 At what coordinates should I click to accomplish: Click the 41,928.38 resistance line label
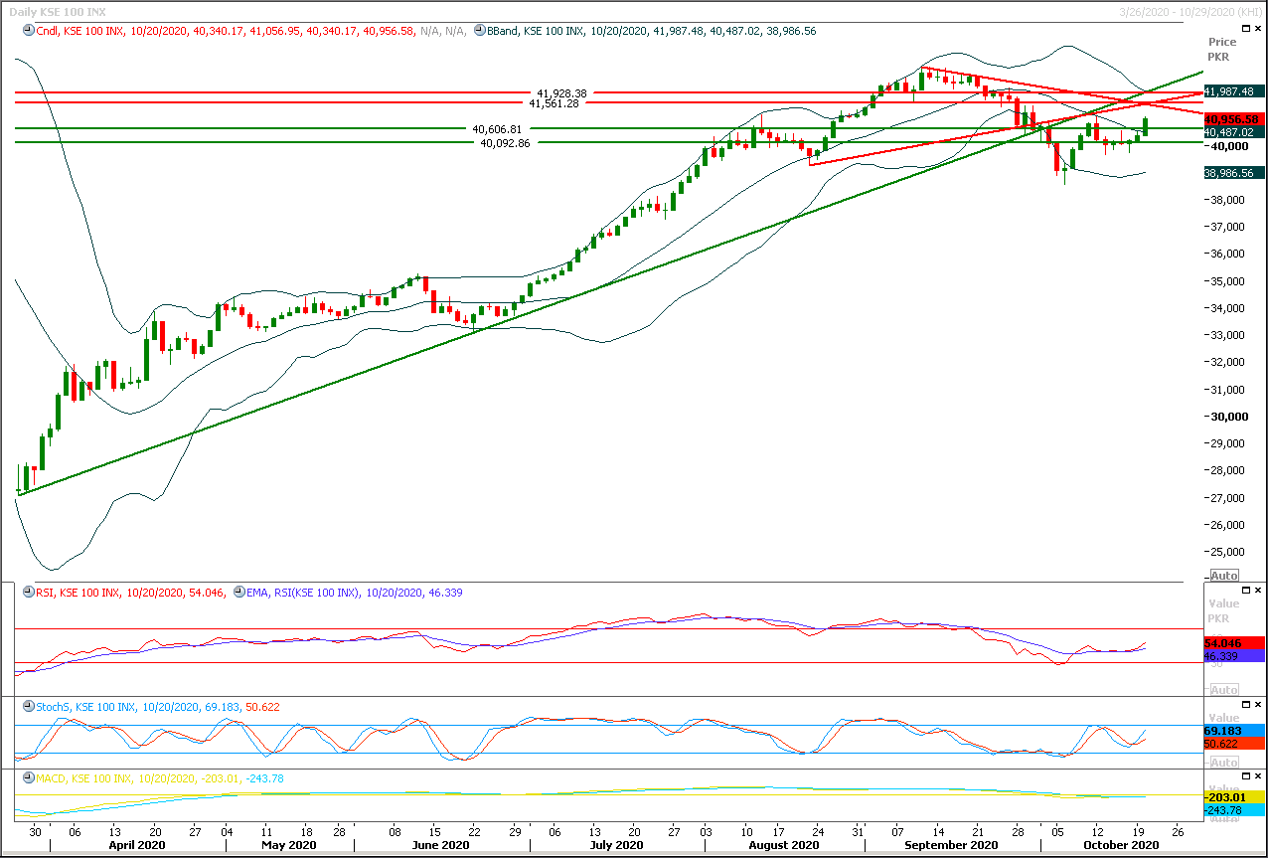pyautogui.click(x=561, y=92)
